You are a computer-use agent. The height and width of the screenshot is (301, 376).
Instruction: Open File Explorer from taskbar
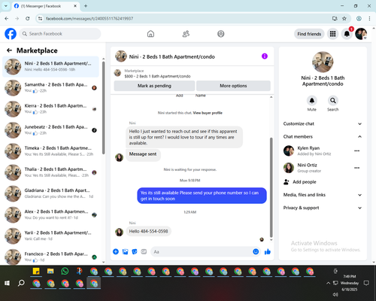(x=50, y=271)
